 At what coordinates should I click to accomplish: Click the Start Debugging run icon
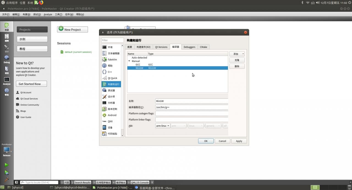[6, 173]
